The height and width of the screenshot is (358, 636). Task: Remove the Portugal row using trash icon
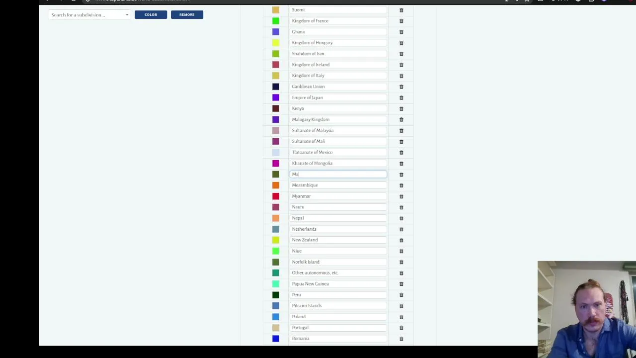[x=401, y=328]
